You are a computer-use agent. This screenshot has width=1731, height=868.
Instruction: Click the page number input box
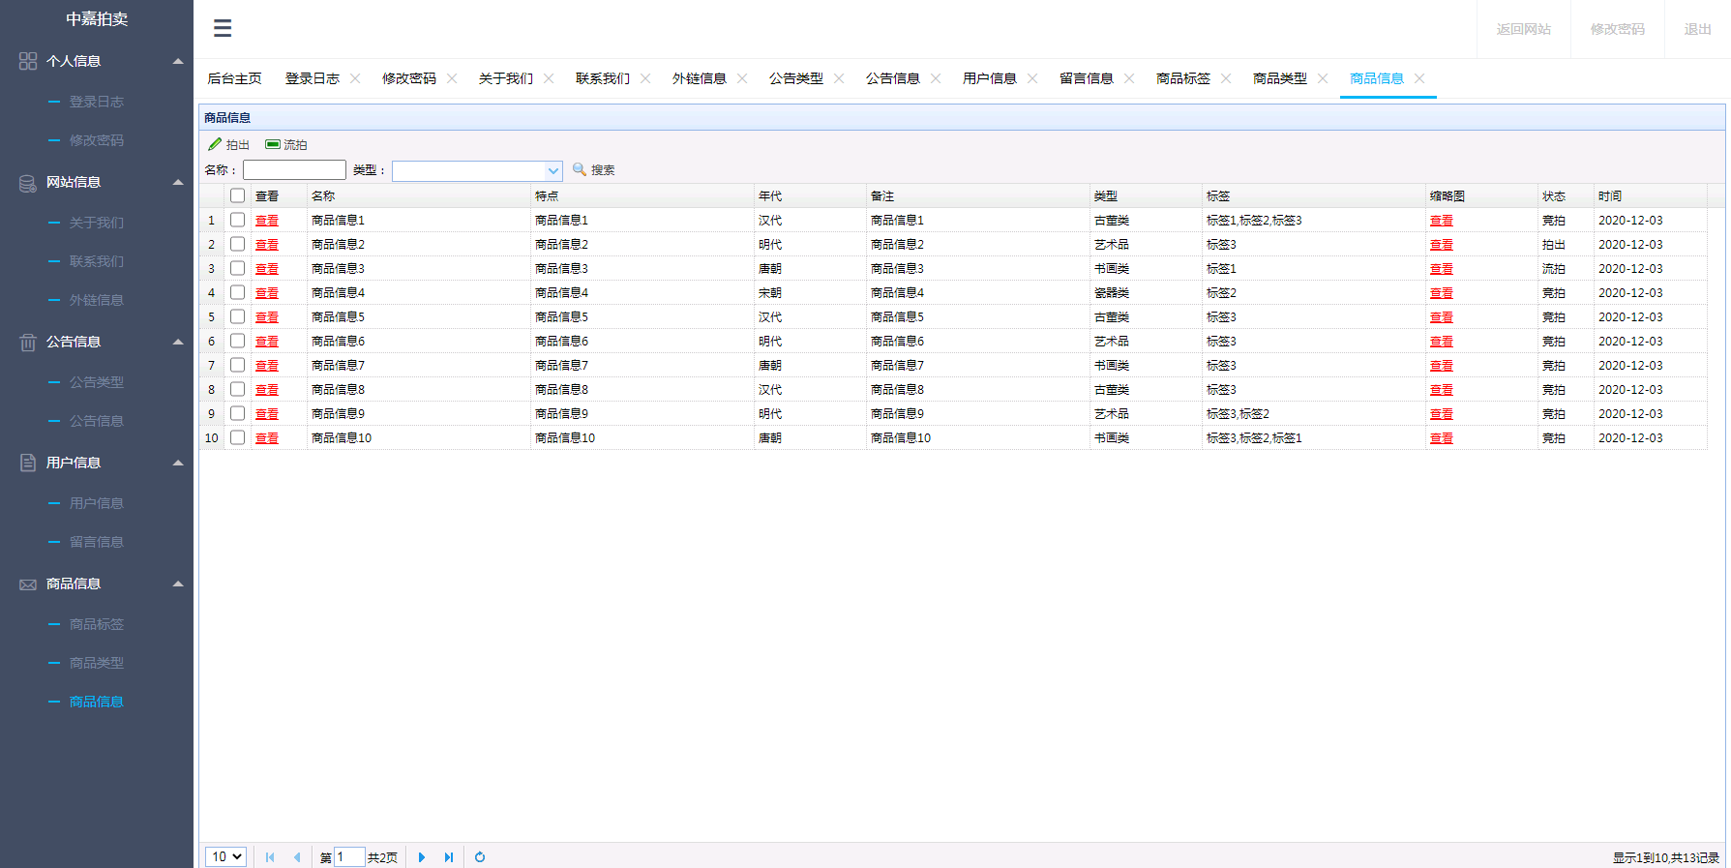[x=349, y=857]
